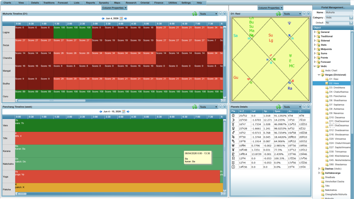
Task: Click the Object tree vertical scrollbar
Action: (x=352, y=113)
